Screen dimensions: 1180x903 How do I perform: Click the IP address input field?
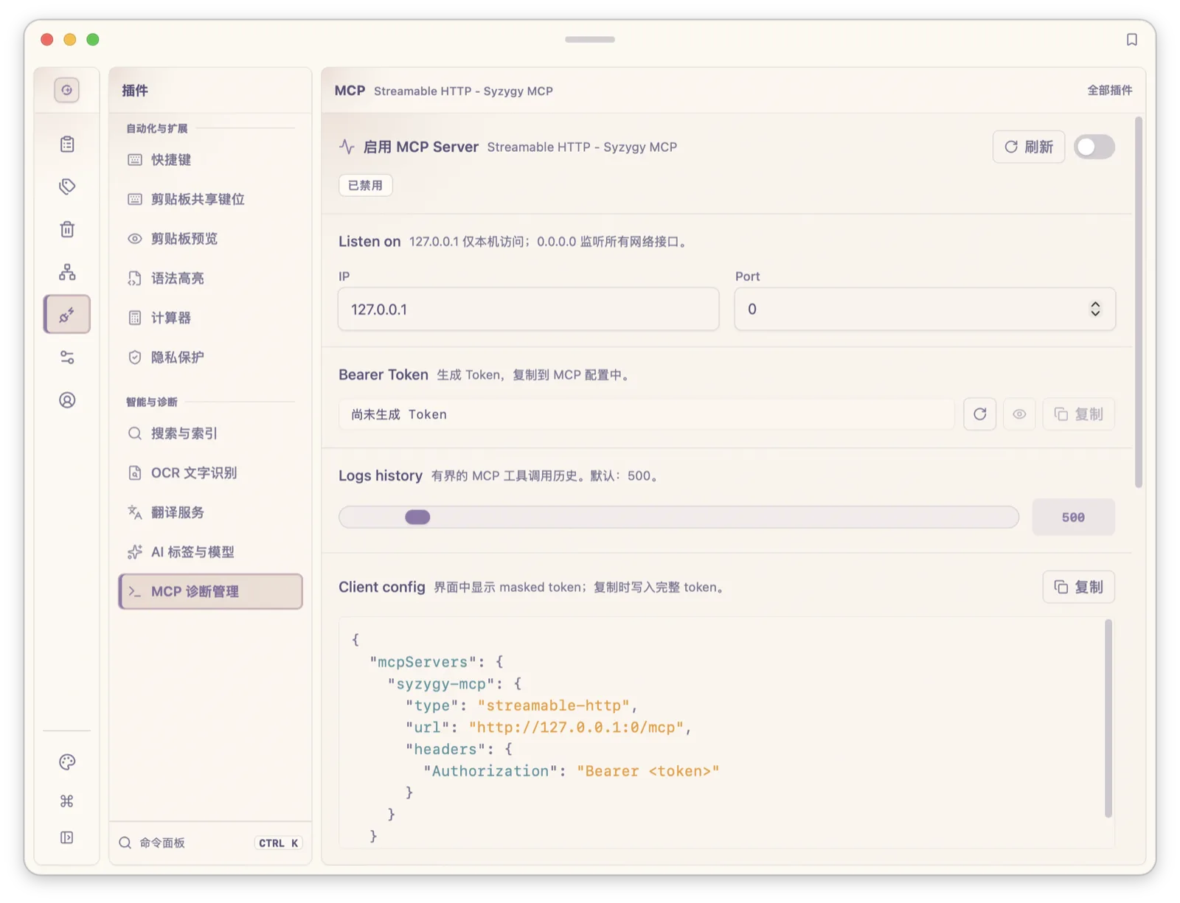(528, 309)
